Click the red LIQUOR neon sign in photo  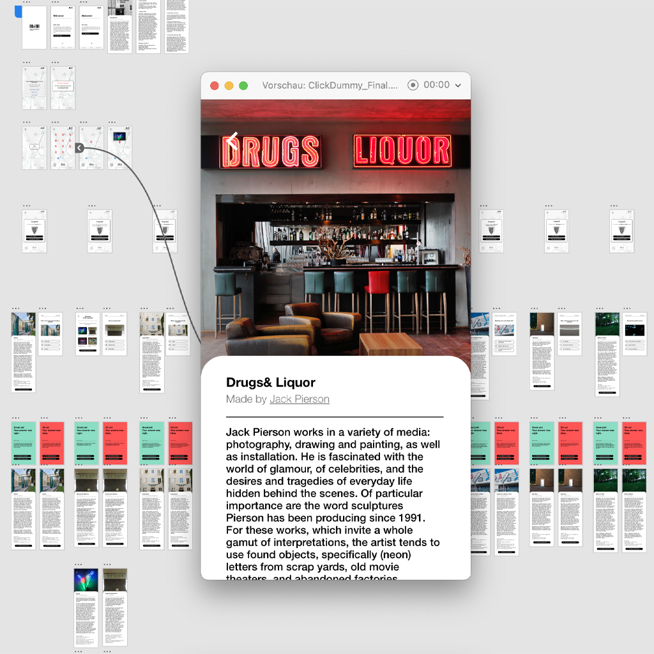(402, 151)
